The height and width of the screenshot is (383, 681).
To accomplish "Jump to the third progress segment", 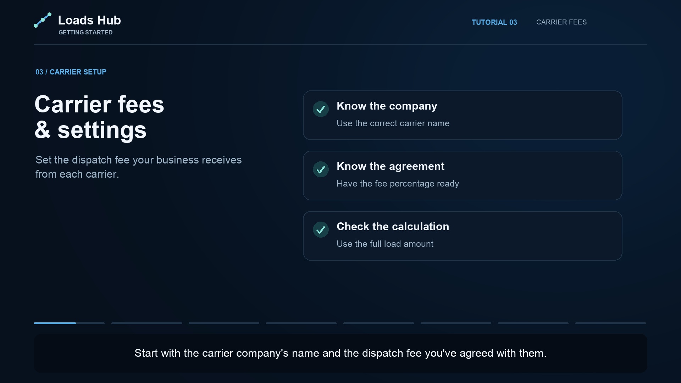I will [224, 323].
